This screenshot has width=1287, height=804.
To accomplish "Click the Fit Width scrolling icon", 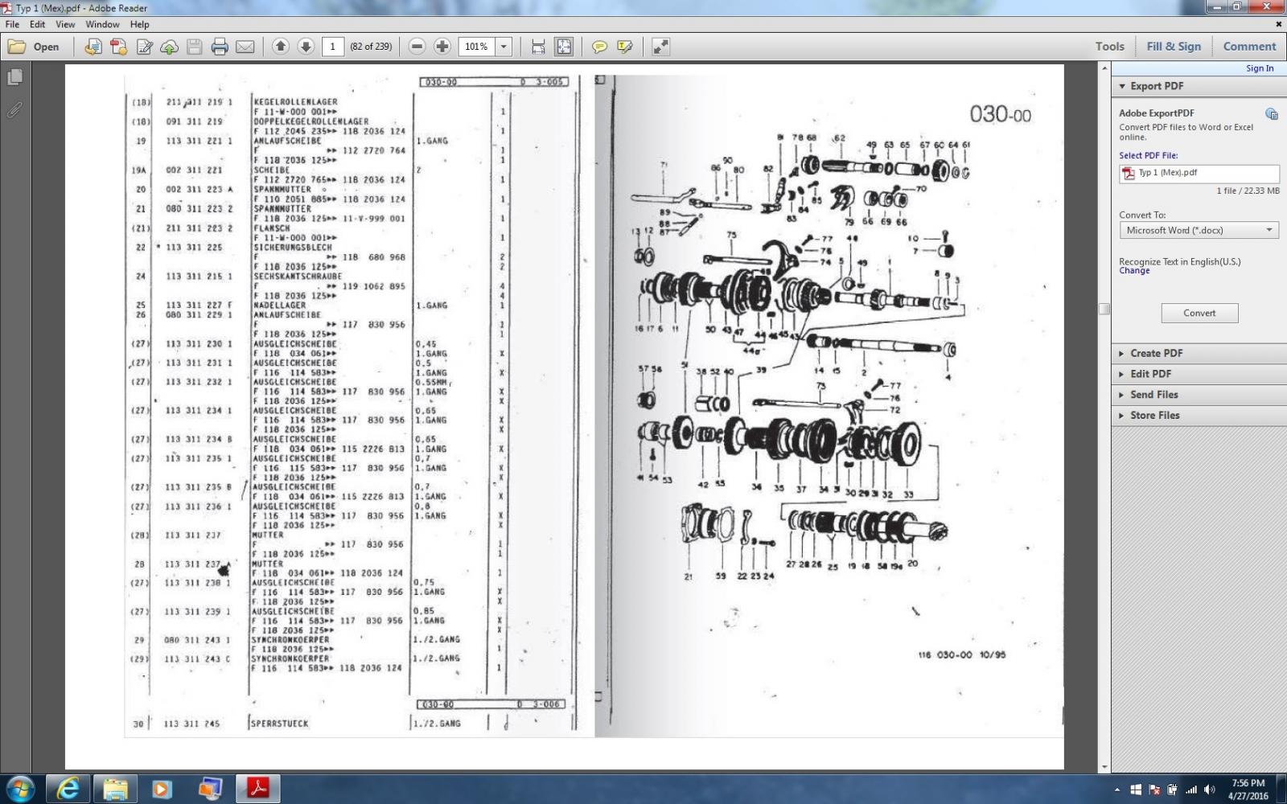I will [x=538, y=47].
